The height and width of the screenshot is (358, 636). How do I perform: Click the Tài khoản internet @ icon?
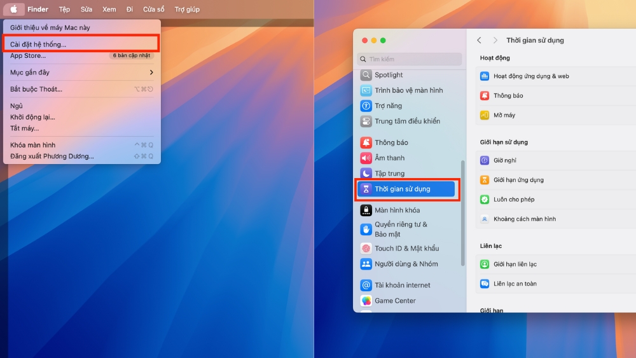(366, 285)
